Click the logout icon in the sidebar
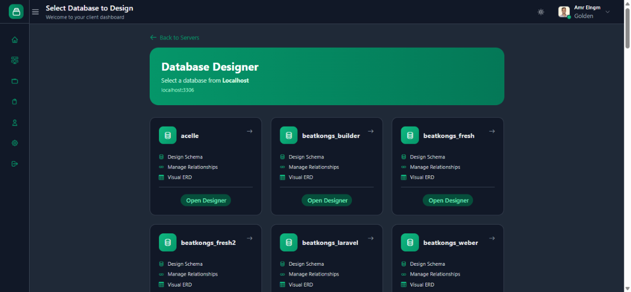This screenshot has height=292, width=631. pyautogui.click(x=15, y=164)
